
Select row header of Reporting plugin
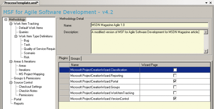[64, 76]
